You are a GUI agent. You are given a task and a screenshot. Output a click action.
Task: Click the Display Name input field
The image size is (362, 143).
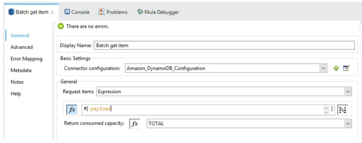[224, 45]
